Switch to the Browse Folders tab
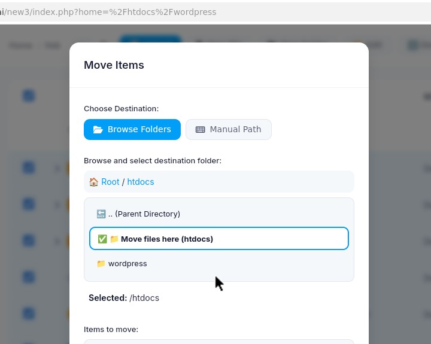This screenshot has height=344, width=431. pyautogui.click(x=132, y=130)
